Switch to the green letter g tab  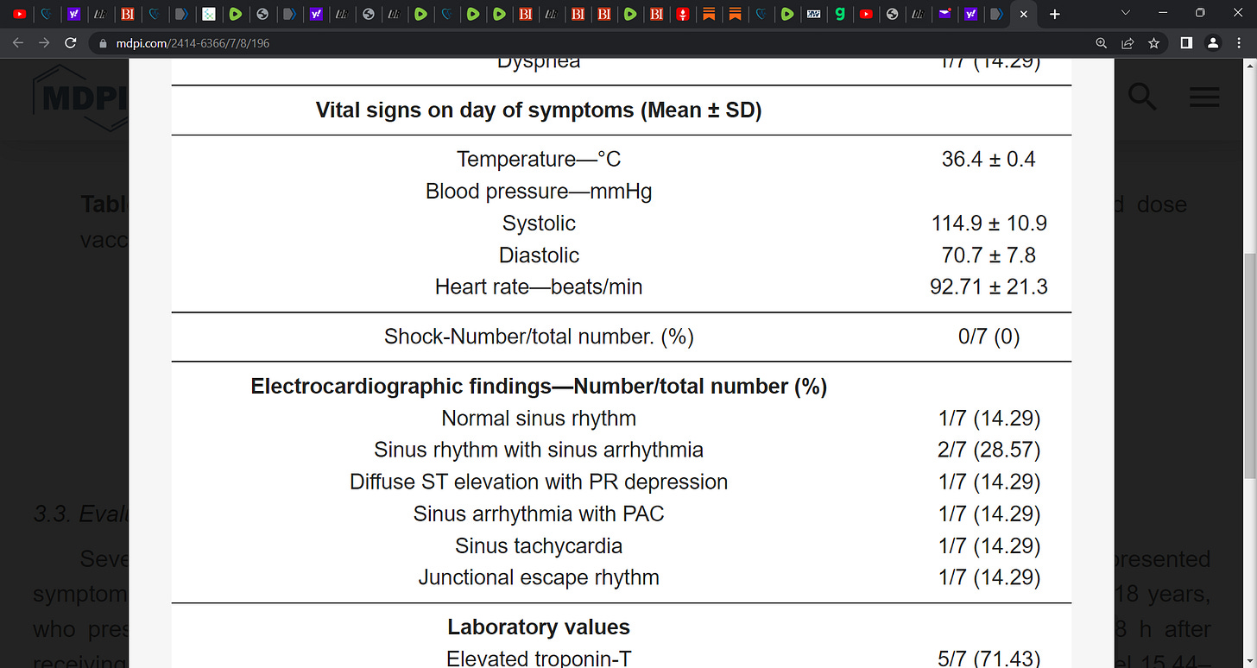839,14
